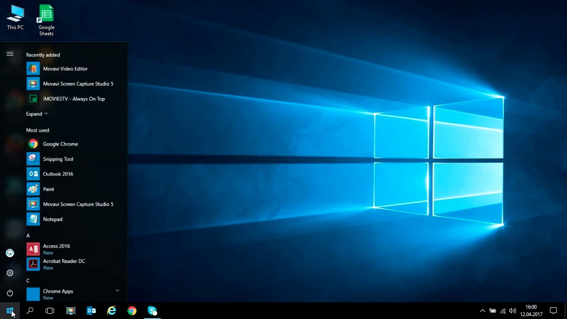Open Outlook from the taskbar
The height and width of the screenshot is (319, 567).
91,311
